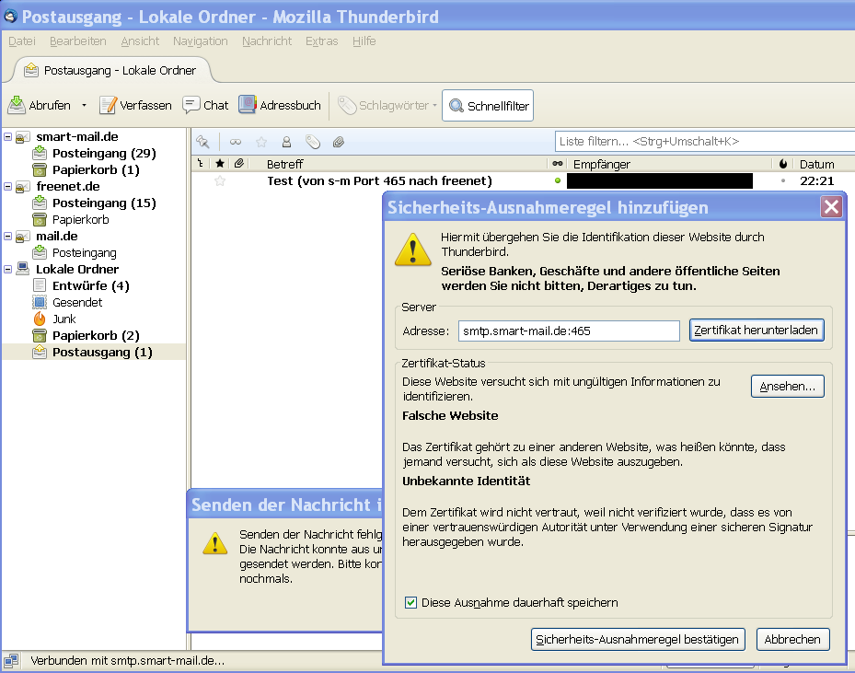Toggle the unread-messages filter (glasses icon)
Viewport: 855px width, 673px height.
[x=235, y=142]
